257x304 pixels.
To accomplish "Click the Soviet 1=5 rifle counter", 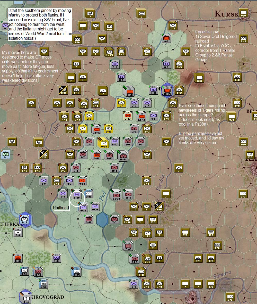I will (166, 116).
